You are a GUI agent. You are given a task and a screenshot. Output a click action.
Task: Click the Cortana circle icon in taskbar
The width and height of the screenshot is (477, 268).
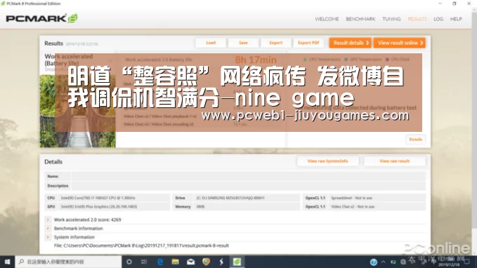[129, 262]
